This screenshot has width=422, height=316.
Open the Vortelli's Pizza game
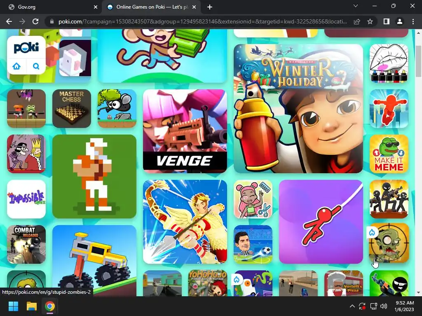tap(343, 283)
